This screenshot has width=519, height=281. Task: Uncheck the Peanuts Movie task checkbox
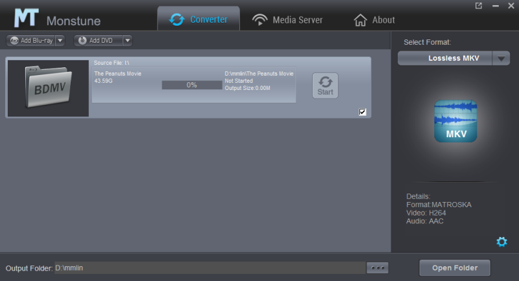[362, 112]
